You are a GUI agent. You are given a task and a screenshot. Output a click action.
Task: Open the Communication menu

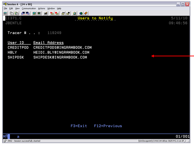[29, 9]
